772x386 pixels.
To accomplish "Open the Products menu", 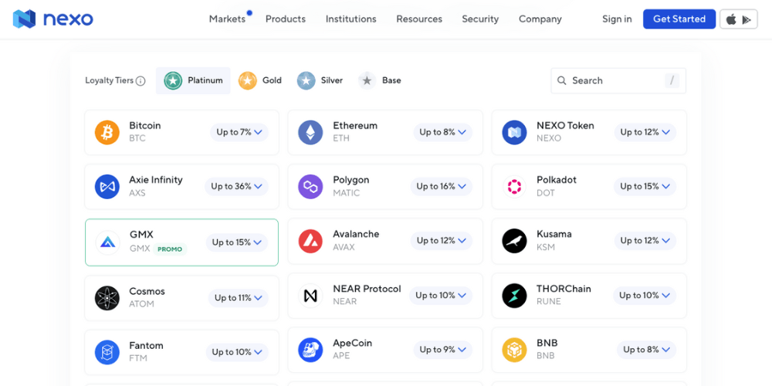I will point(286,19).
